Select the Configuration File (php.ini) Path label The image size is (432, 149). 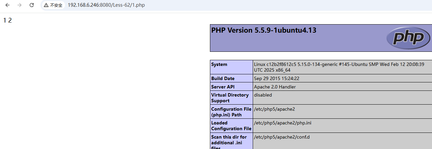click(x=231, y=112)
